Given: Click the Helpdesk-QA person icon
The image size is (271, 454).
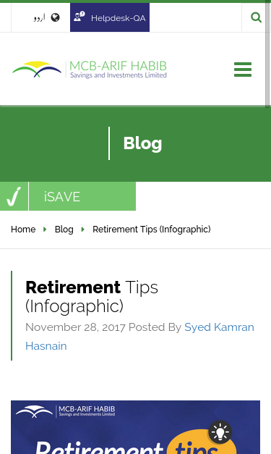Looking at the screenshot, I should click(79, 17).
